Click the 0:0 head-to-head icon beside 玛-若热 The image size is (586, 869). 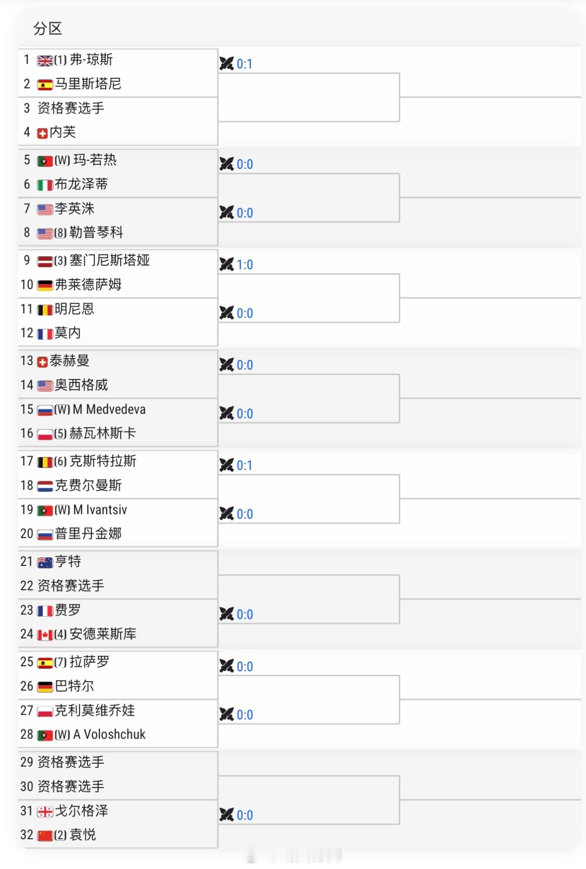[x=235, y=163]
